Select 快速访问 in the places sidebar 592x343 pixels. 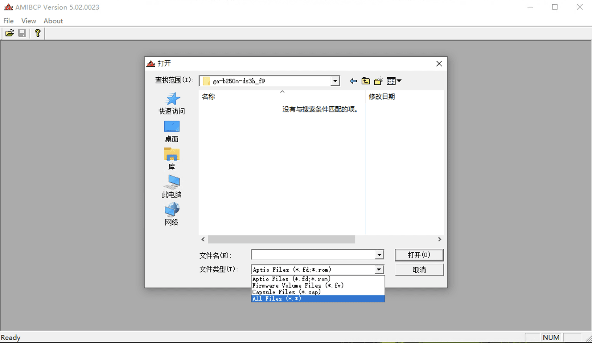click(x=172, y=104)
